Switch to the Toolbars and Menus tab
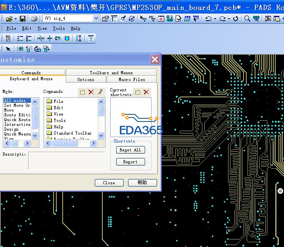Viewport: 284px width, 247px height. tap(111, 73)
